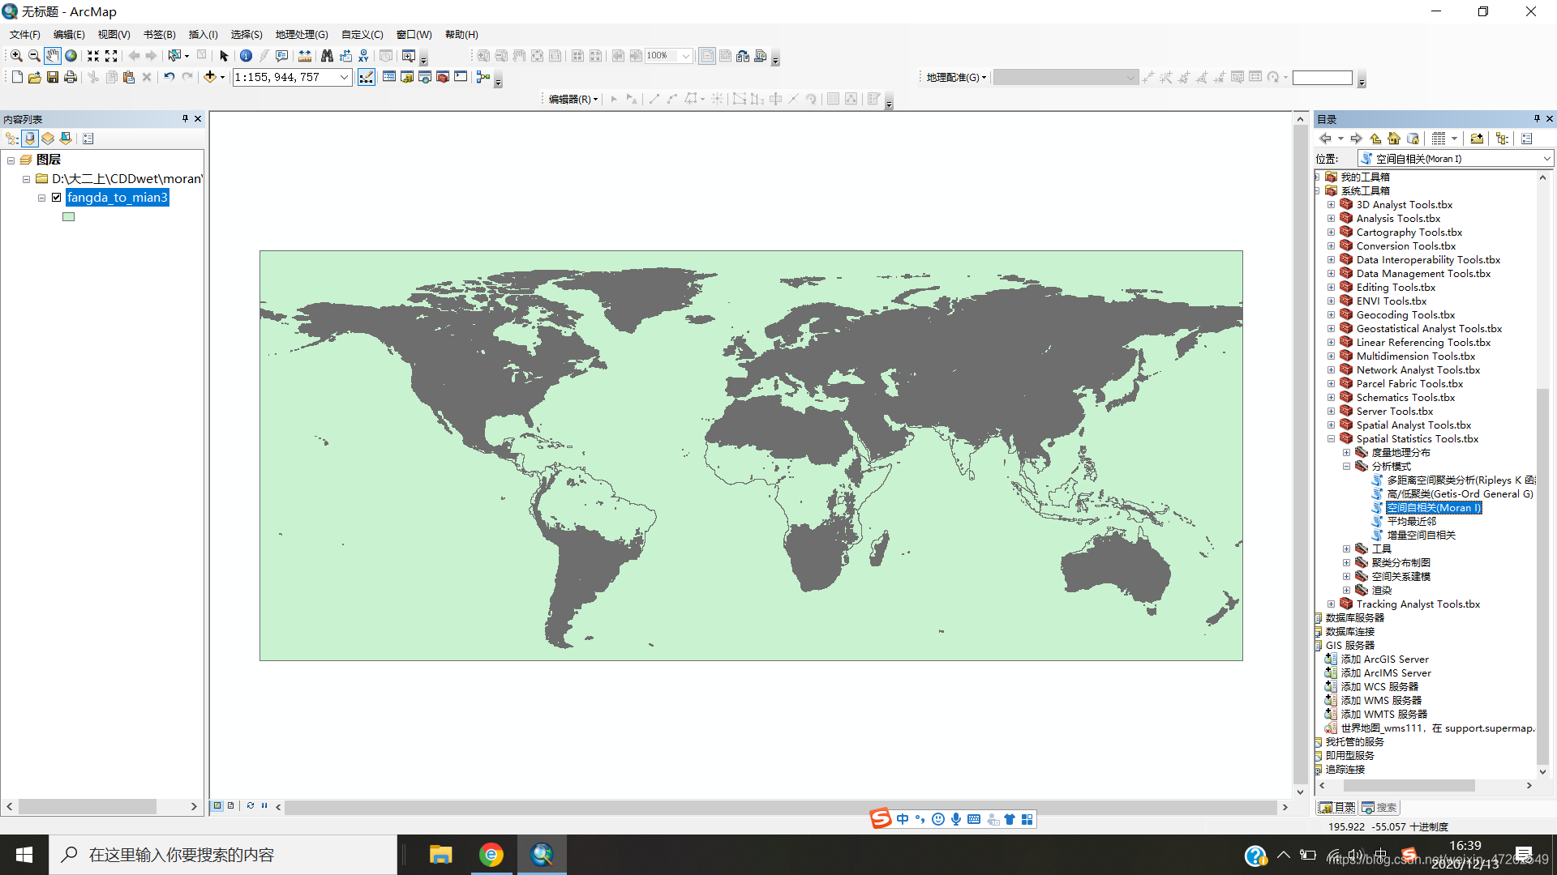Open the ArcToolbox window icon
This screenshot has height=875, width=1557.
tap(443, 77)
